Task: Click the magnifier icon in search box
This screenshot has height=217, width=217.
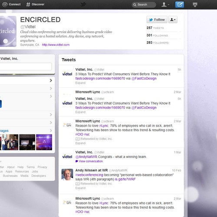Action: 135,5
